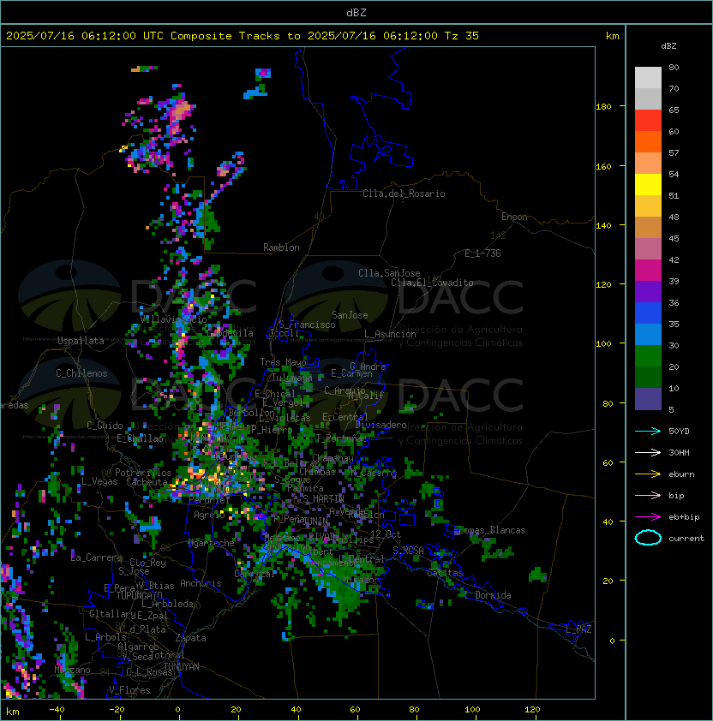
Task: Click the 'Tres_Mayo' place label
Action: click(x=283, y=362)
